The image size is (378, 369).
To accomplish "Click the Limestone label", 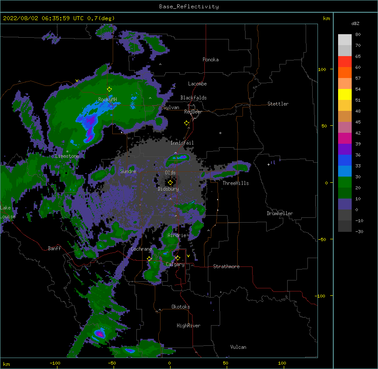I will pyautogui.click(x=67, y=156).
